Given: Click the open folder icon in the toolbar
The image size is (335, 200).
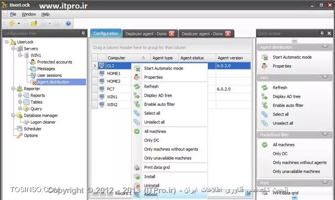Looking at the screenshot, I should pos(34,23).
